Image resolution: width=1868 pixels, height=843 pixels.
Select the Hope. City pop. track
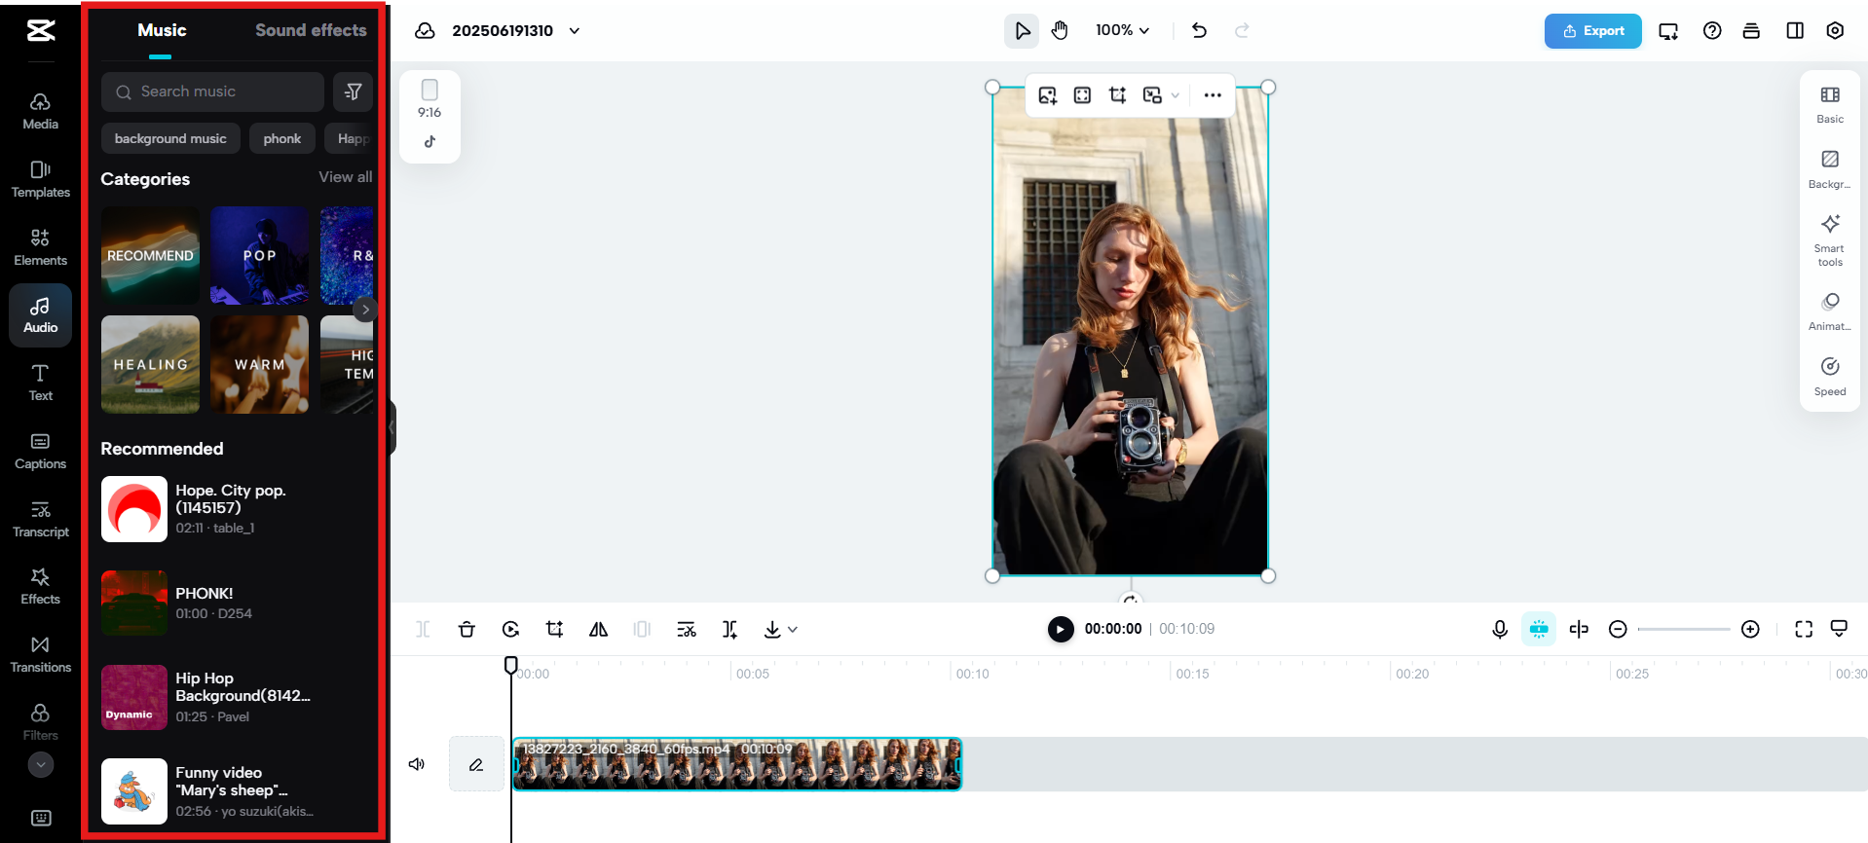(237, 509)
